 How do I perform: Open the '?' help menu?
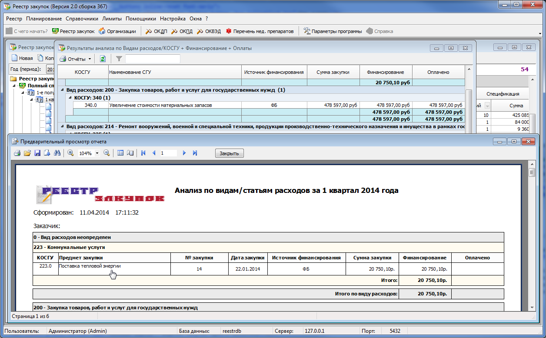[x=207, y=19]
